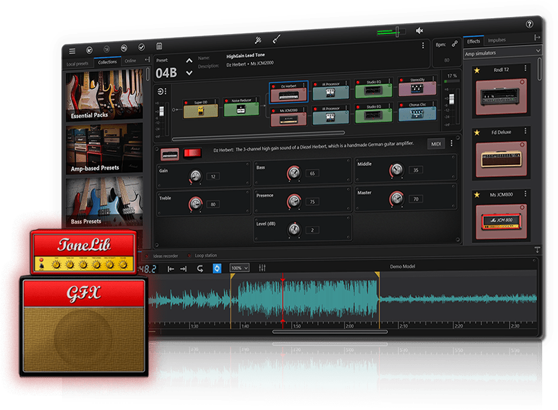Open the Super OD pedal options menu
The width and height of the screenshot is (558, 410).
tap(215, 102)
